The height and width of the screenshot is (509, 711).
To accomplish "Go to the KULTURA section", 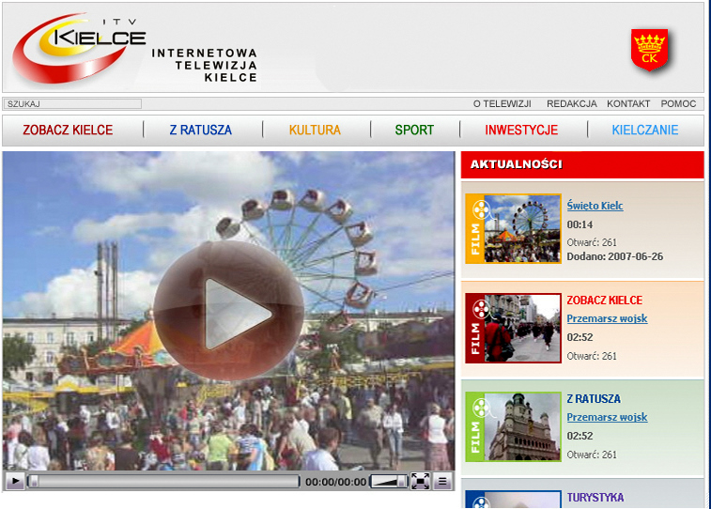I will click(315, 131).
